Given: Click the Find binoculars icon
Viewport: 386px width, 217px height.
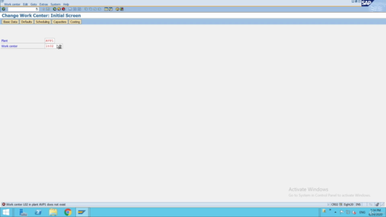Looking at the screenshot, I should point(75,9).
